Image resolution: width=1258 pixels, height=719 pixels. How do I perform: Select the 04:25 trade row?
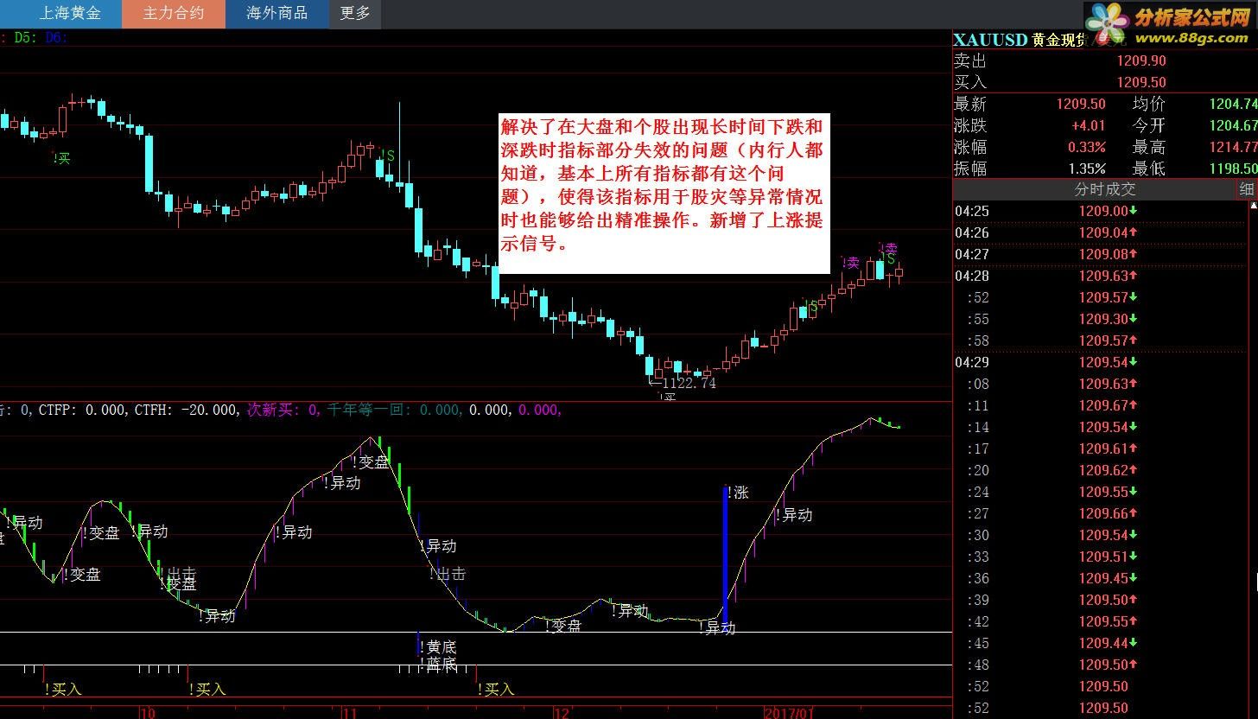[x=1101, y=211]
